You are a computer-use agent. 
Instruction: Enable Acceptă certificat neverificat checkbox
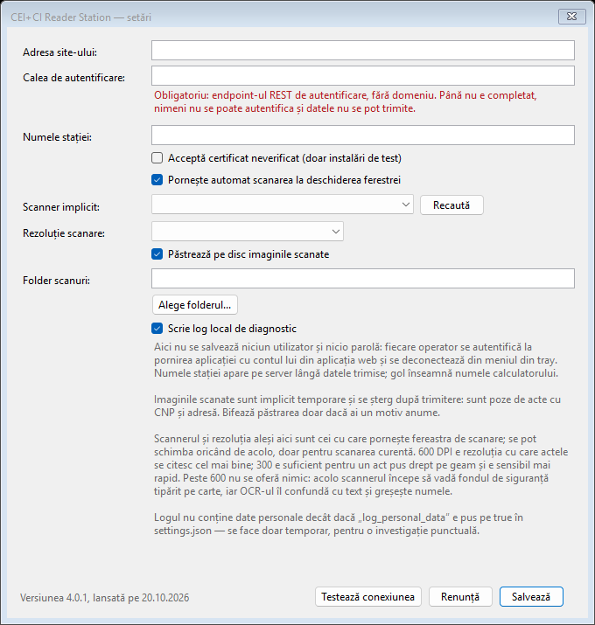coord(157,158)
